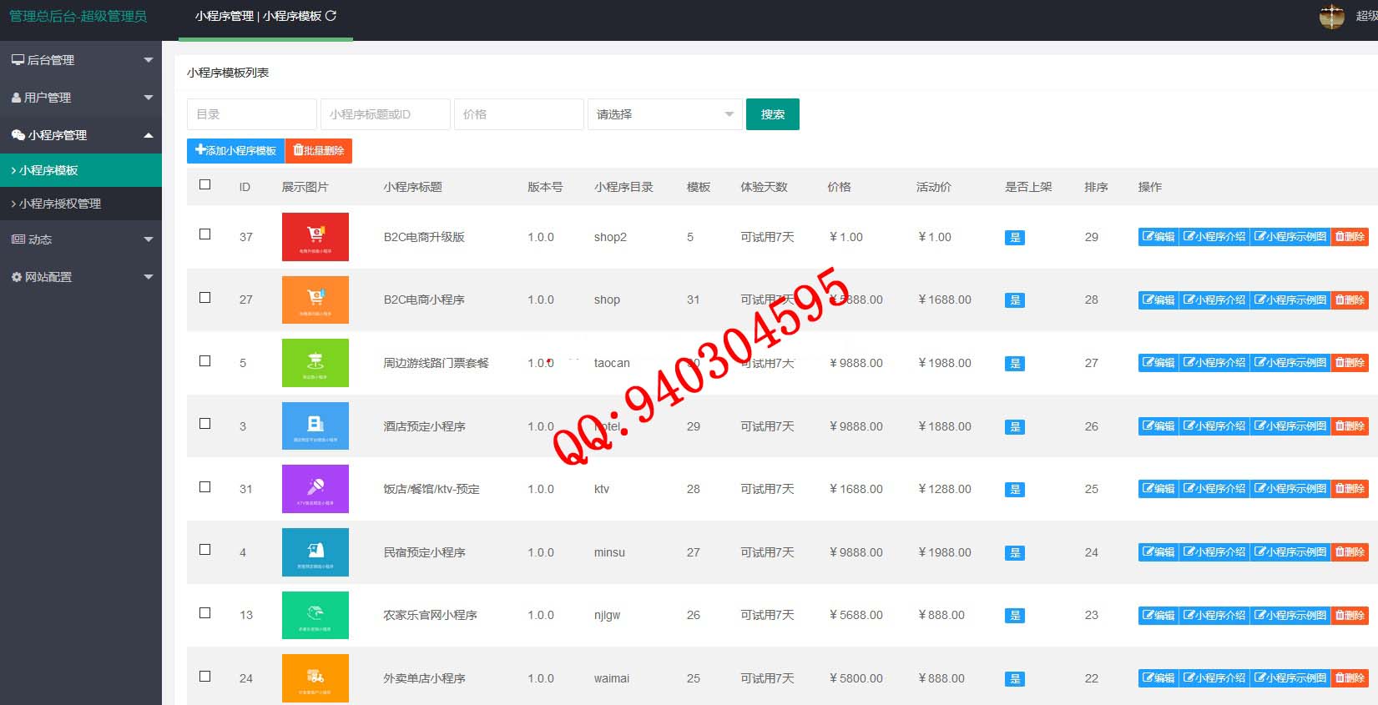This screenshot has height=705, width=1378.
Task: Click the green 搜索 button
Action: tap(772, 114)
